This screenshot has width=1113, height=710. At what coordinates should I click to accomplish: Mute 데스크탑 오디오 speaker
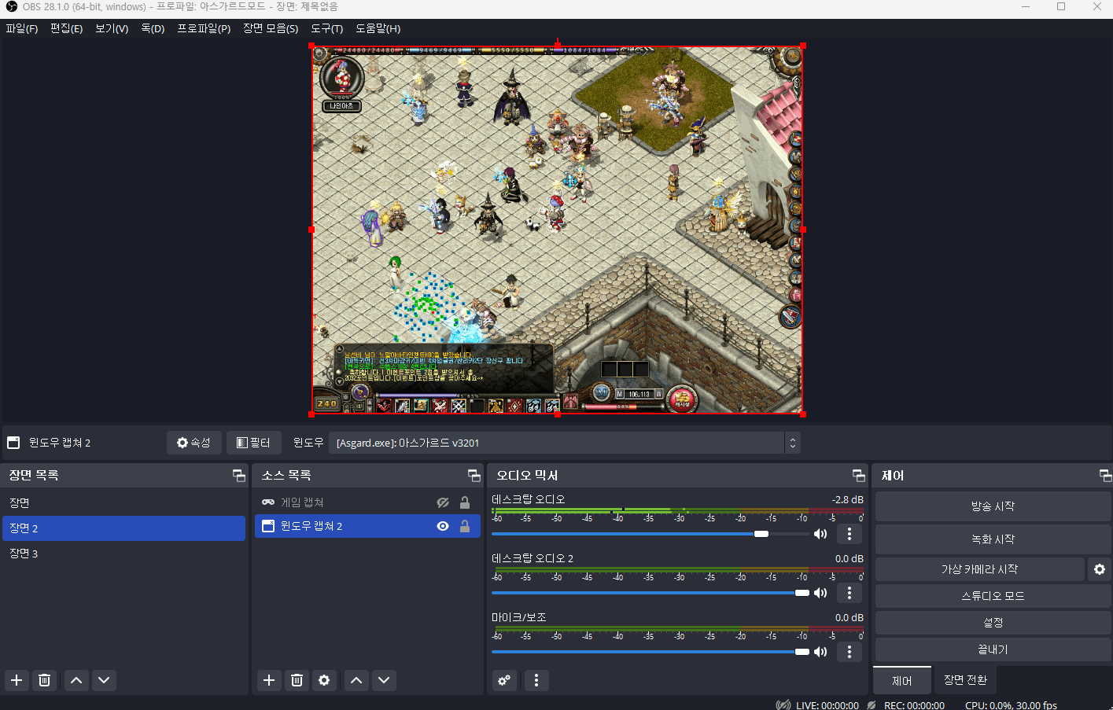pyautogui.click(x=820, y=534)
